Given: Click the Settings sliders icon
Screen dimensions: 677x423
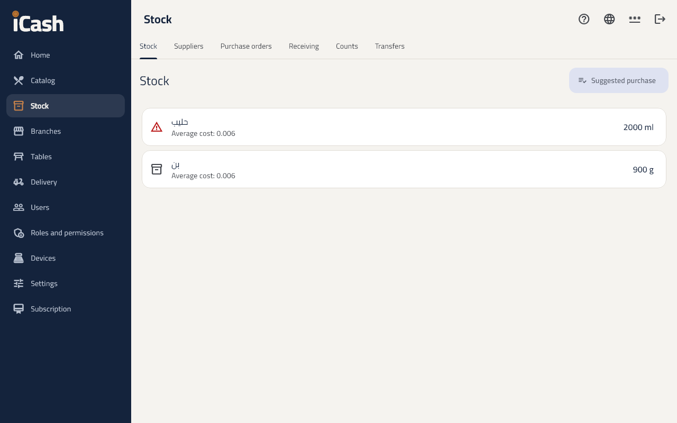Looking at the screenshot, I should [19, 283].
